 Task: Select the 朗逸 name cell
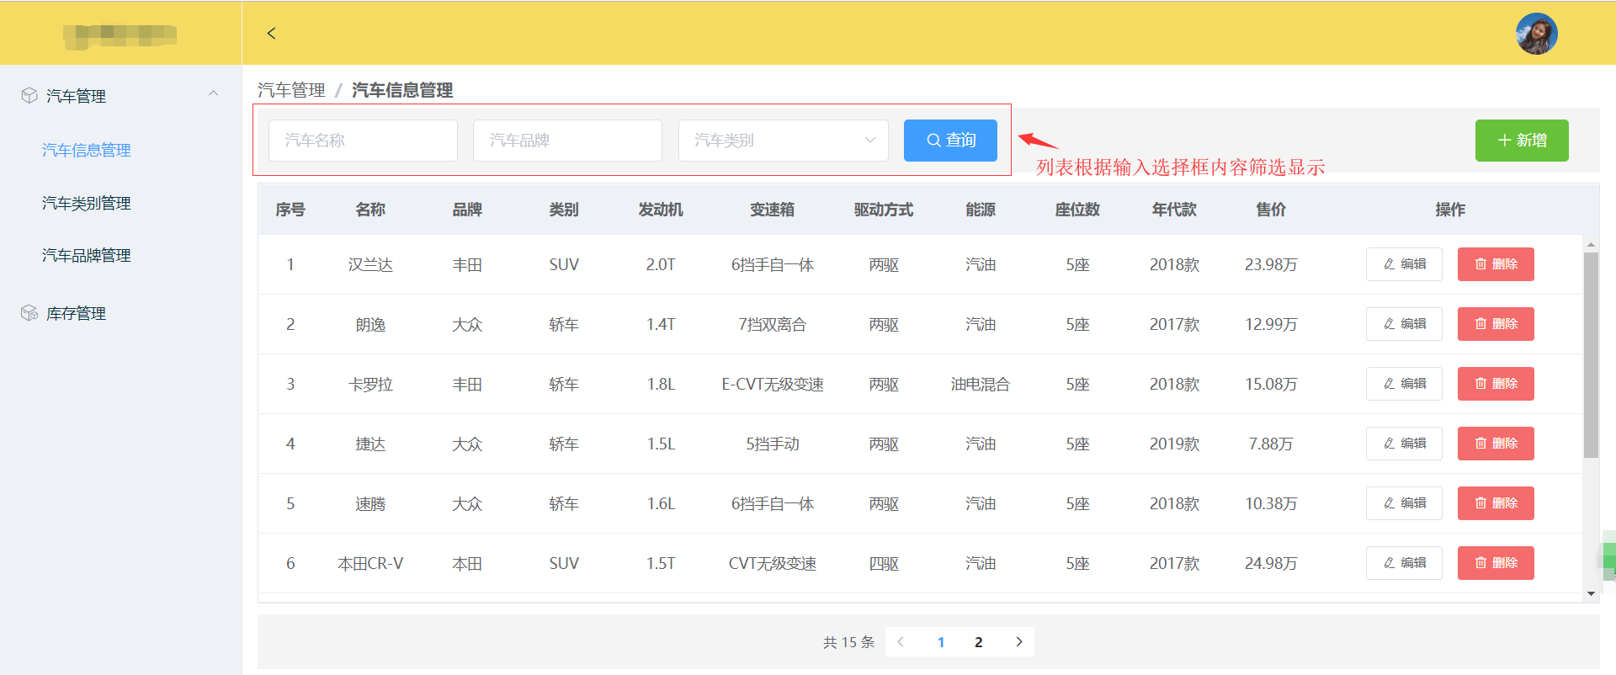click(370, 325)
